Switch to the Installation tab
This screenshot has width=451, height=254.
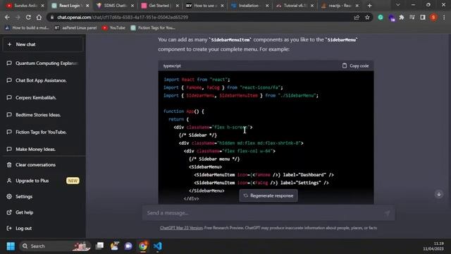click(249, 6)
